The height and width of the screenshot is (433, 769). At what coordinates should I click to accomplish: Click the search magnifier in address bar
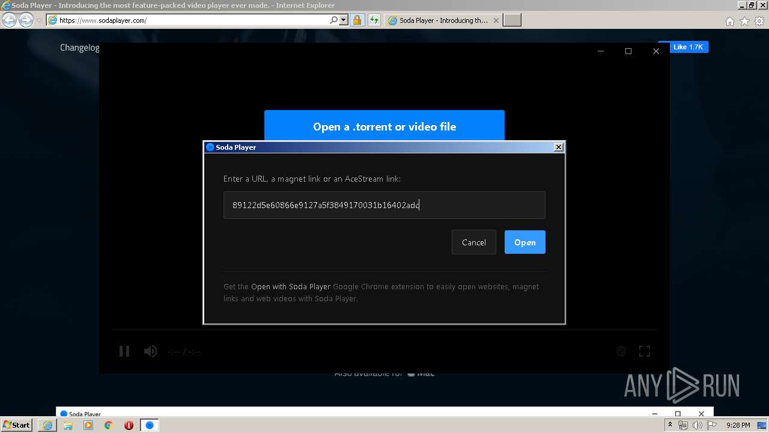click(x=334, y=20)
